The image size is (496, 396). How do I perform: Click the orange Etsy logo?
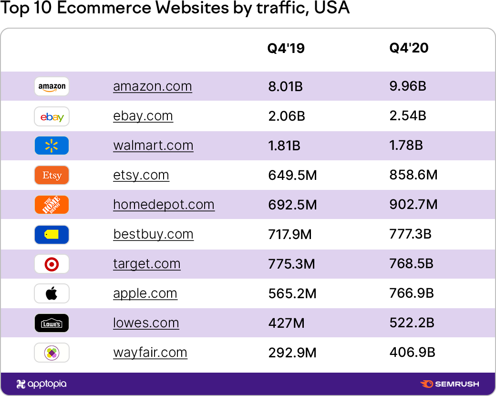52,175
